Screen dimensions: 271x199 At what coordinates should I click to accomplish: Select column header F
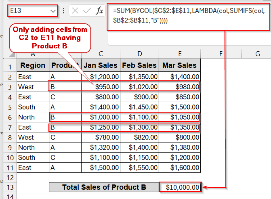coord(221,54)
